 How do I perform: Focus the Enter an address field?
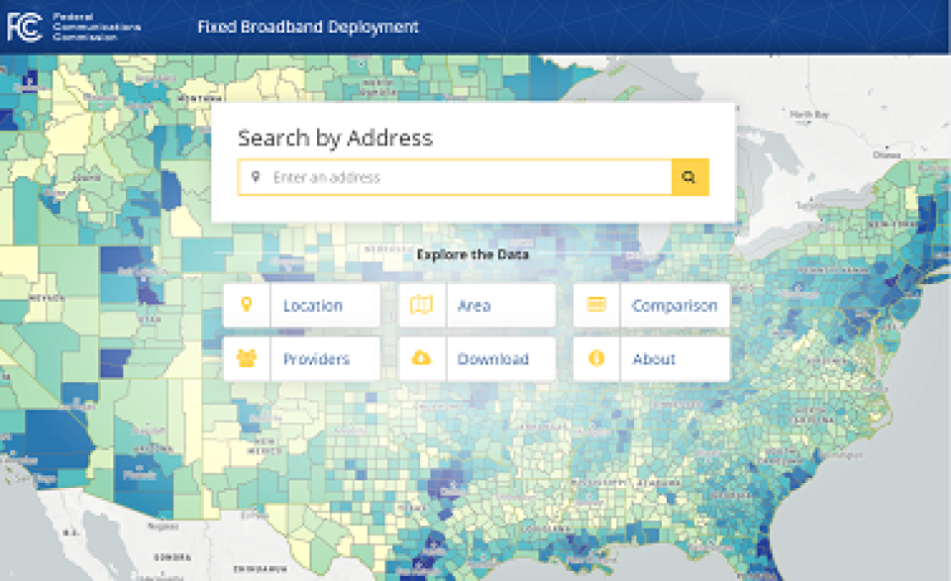click(x=466, y=177)
